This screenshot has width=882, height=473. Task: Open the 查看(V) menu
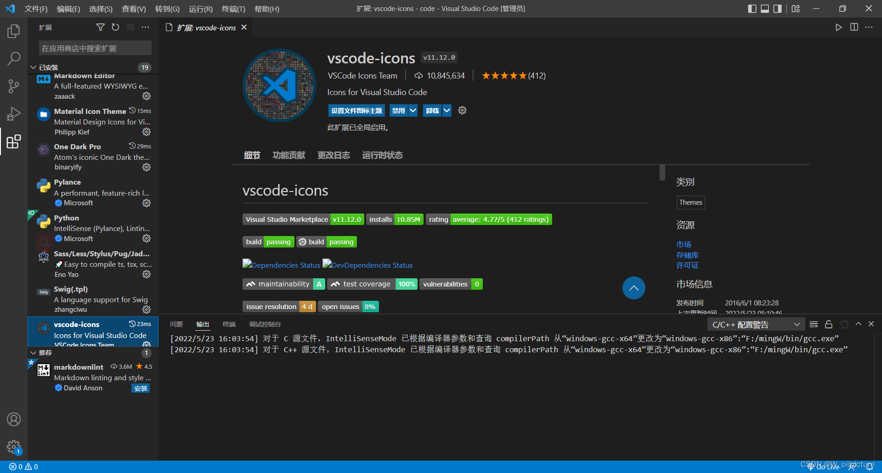coord(134,9)
